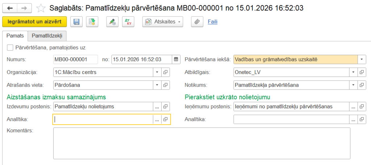Select the Pamats tab

(15, 36)
